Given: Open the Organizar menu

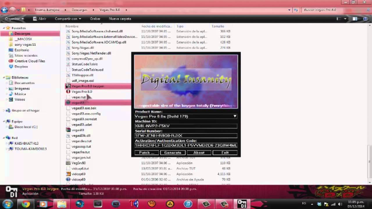Looking at the screenshot, I should (x=14, y=19).
